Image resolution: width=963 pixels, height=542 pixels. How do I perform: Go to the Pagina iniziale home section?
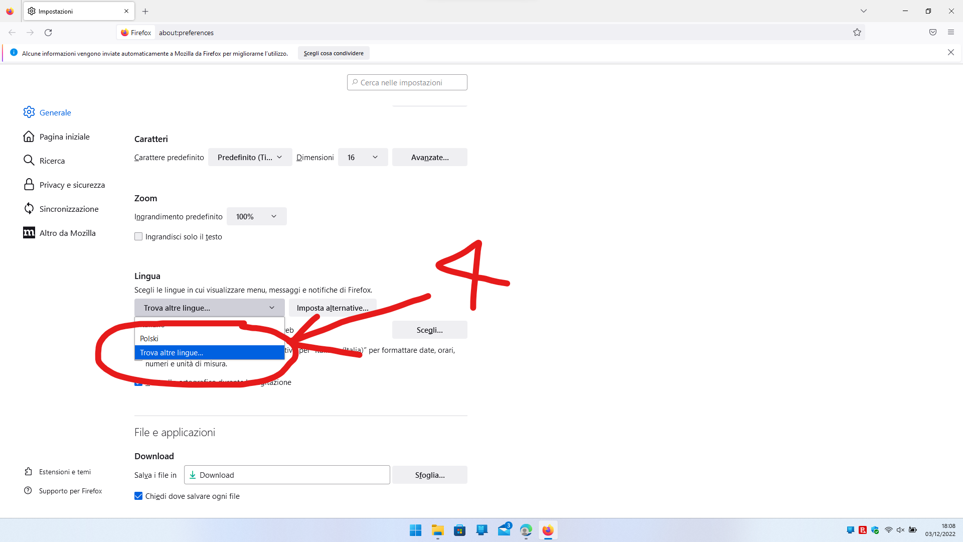[x=64, y=137]
